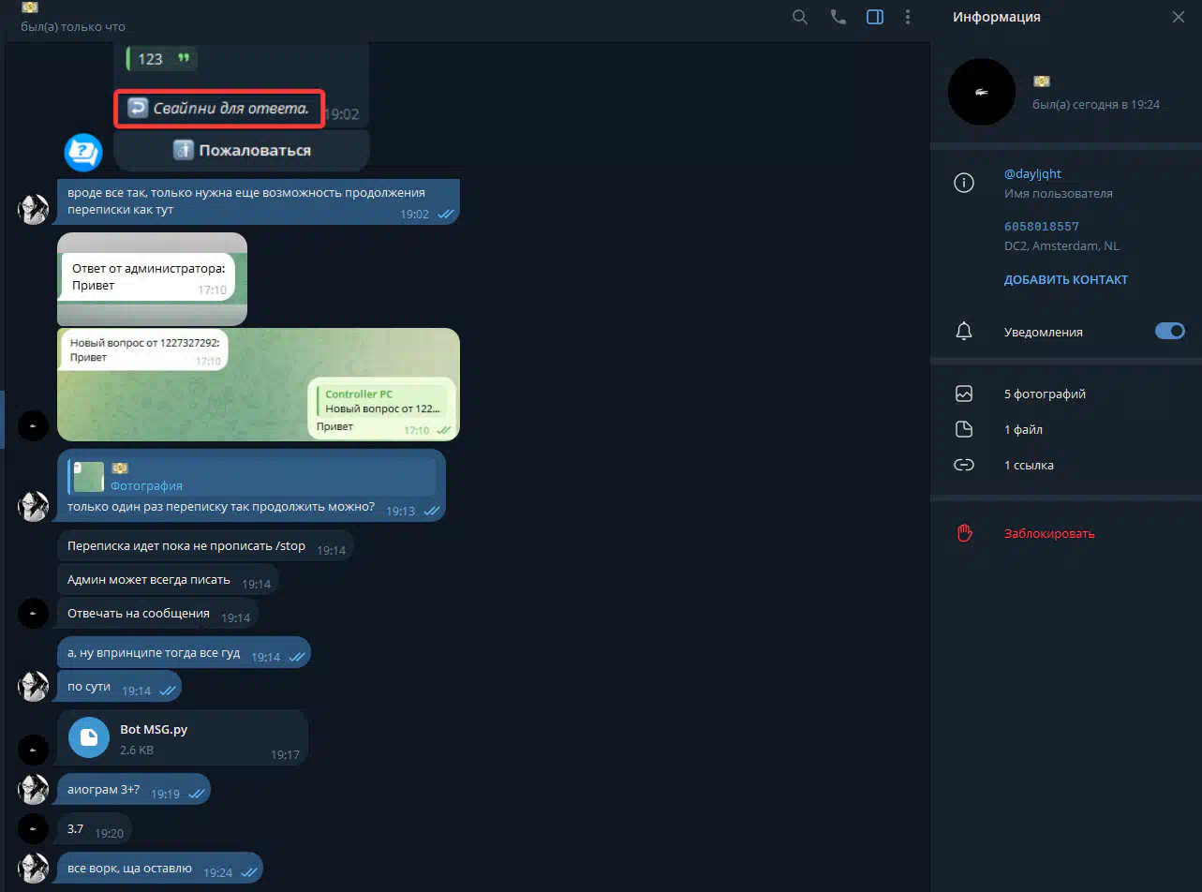Open search in the chat header

click(799, 17)
